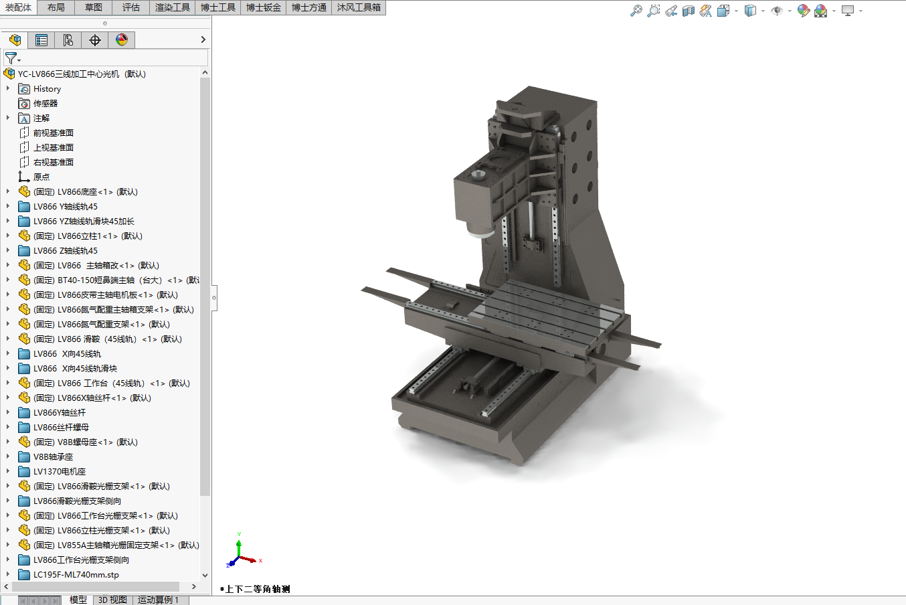Expand the manager panel tabs chevron
The width and height of the screenshot is (906, 605).
point(203,40)
